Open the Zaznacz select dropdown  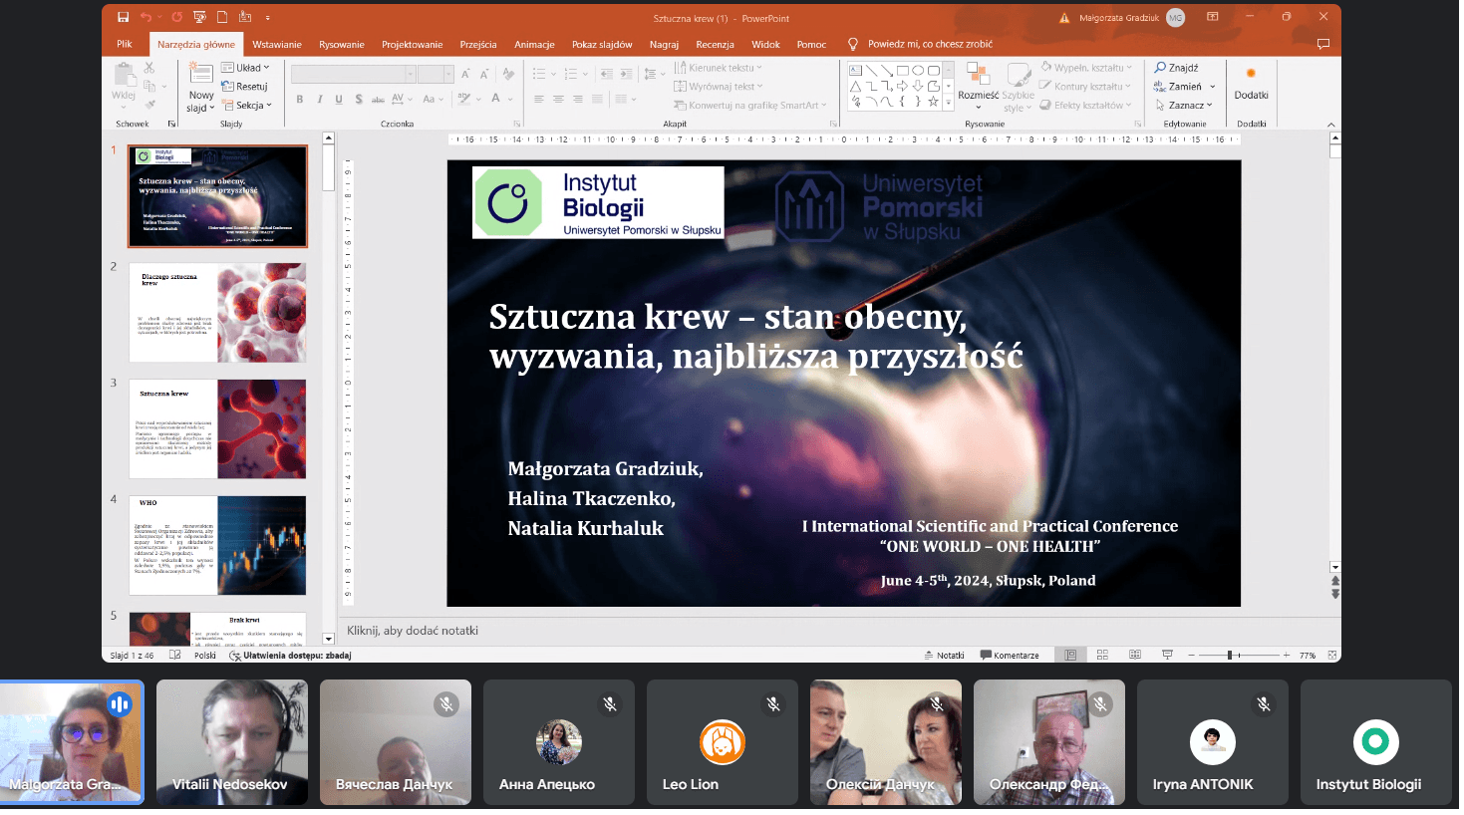coord(1184,106)
